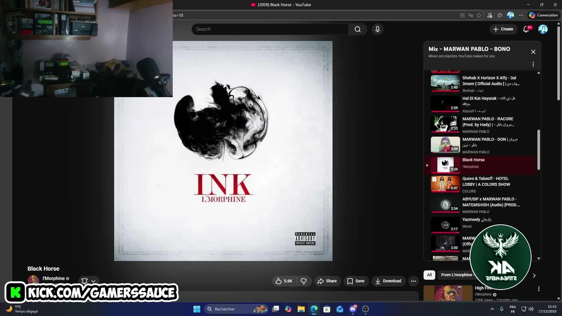Show hidden system tray icons chevron
562x316 pixels.
click(492, 309)
